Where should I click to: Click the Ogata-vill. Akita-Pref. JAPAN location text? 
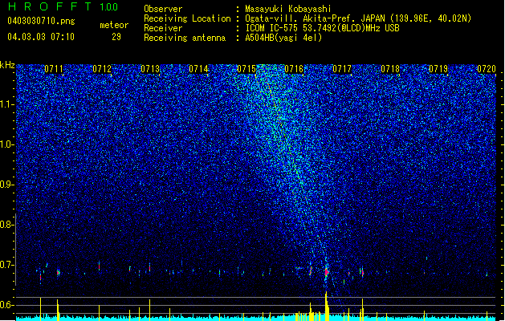click(358, 18)
